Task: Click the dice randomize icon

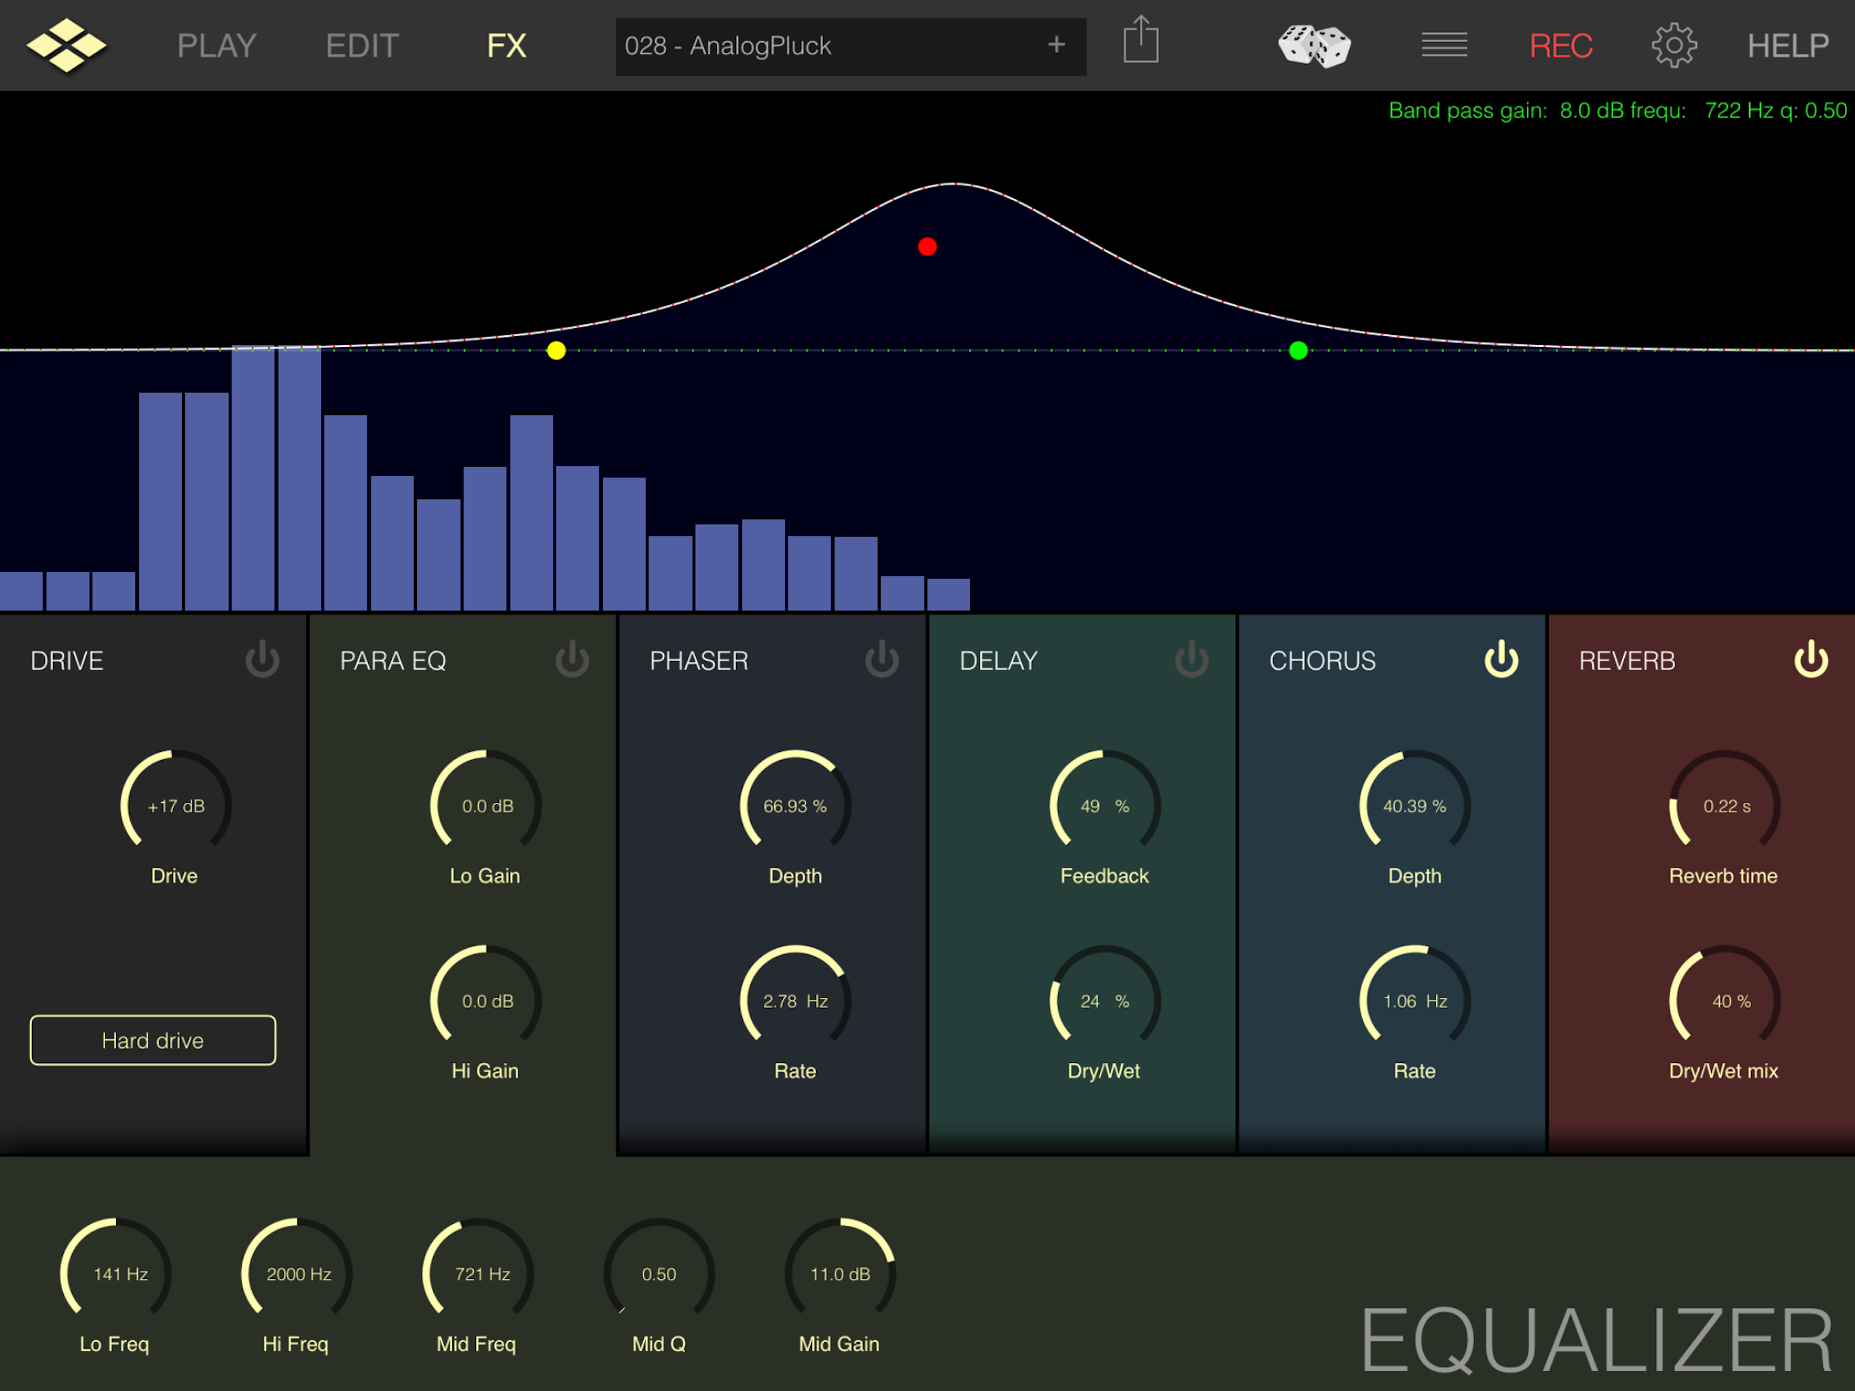Action: (x=1314, y=46)
